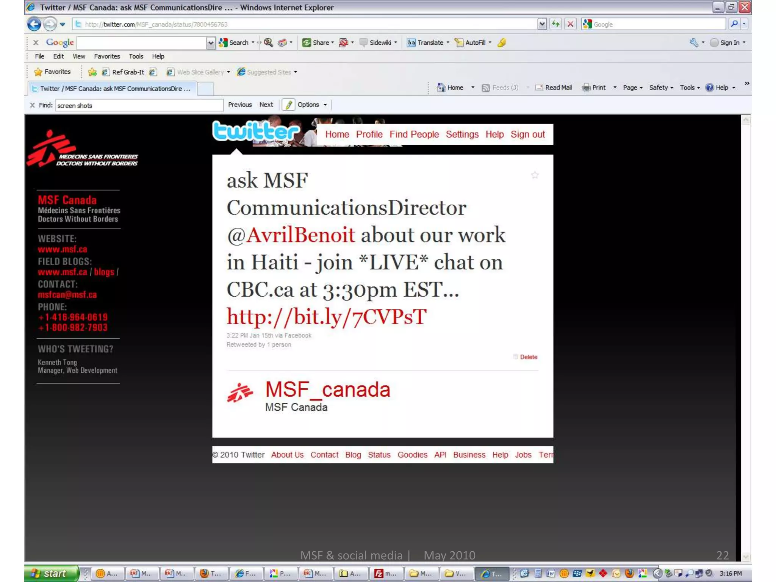Screen dimensions: 776x582
Task: Click the Find People link
Action: [414, 135]
